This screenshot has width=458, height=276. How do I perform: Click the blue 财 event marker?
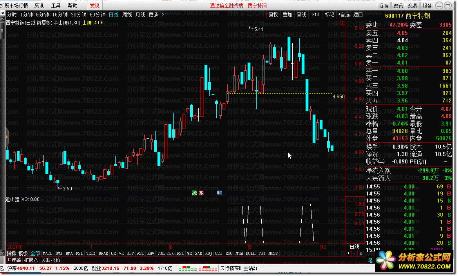[220, 193]
